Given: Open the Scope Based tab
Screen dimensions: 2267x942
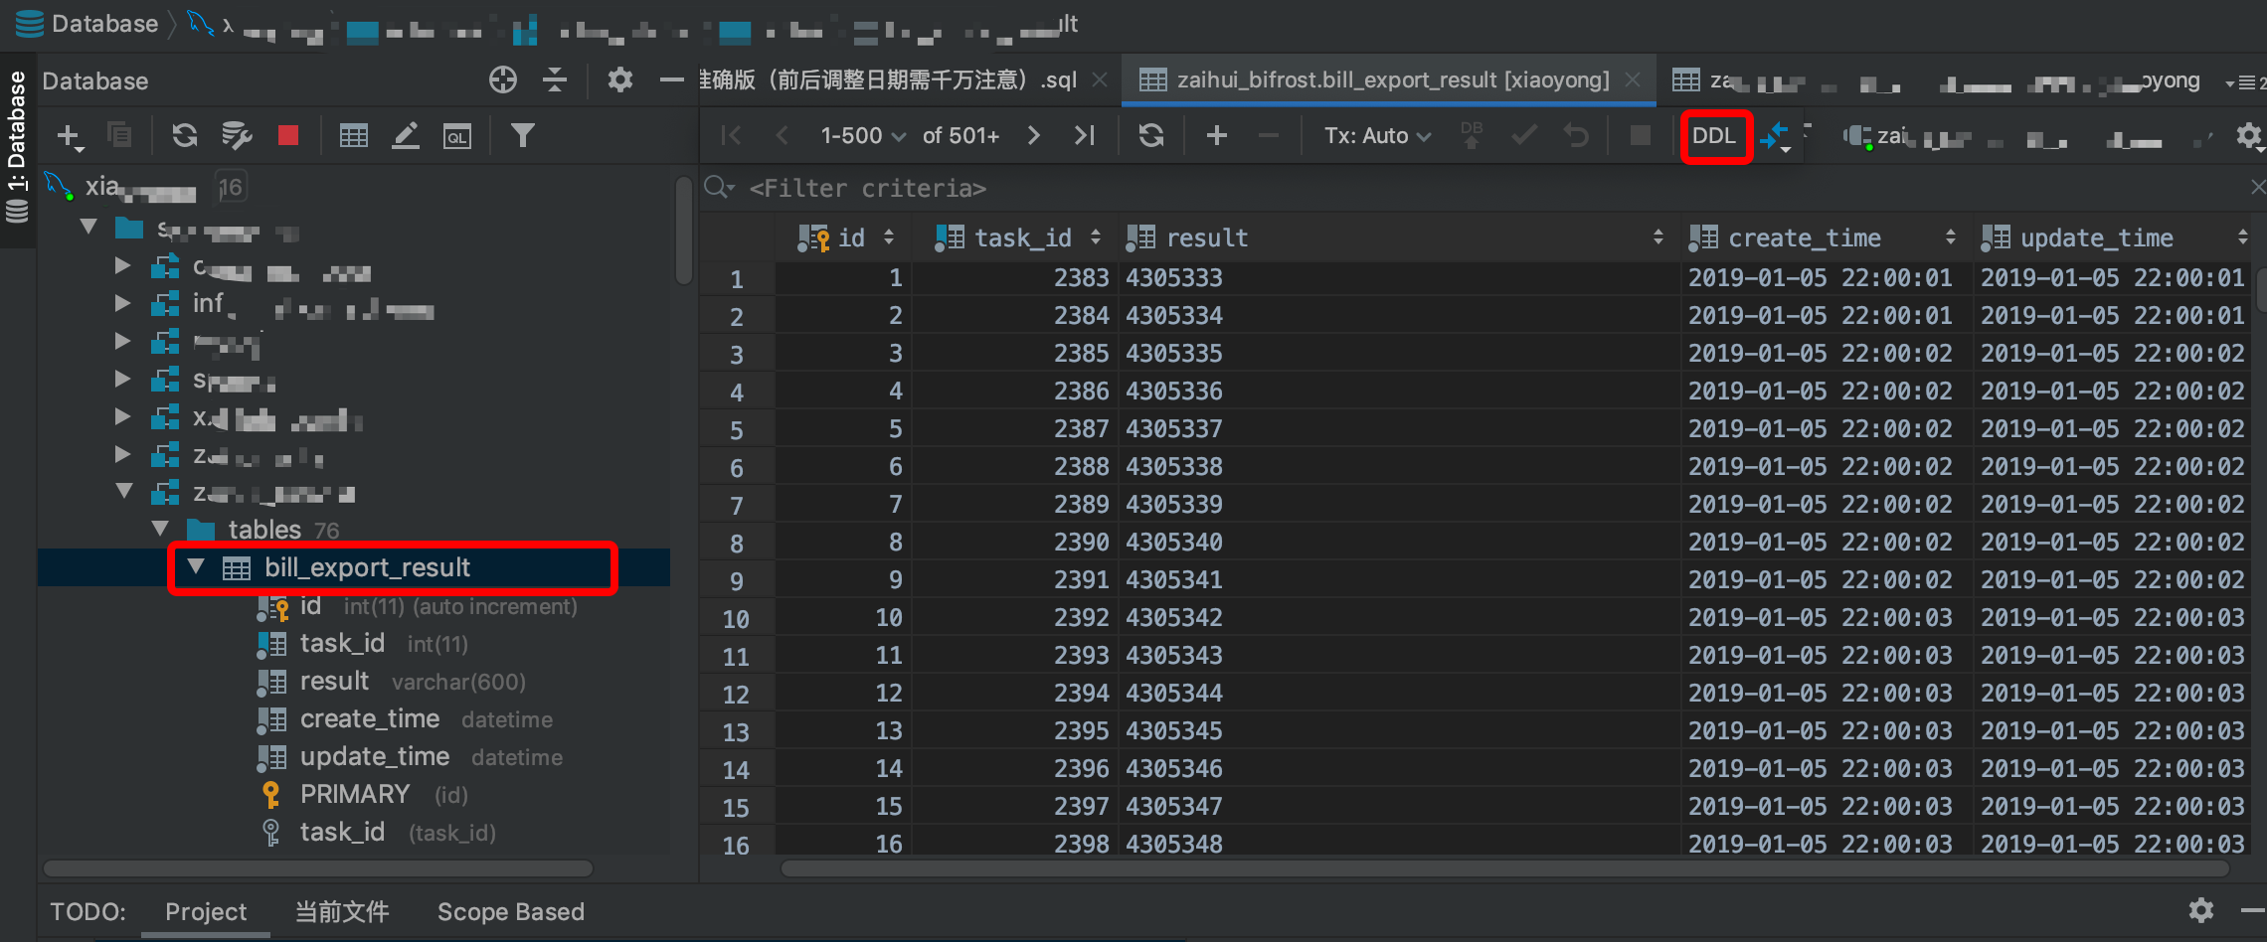Looking at the screenshot, I should pos(511,911).
